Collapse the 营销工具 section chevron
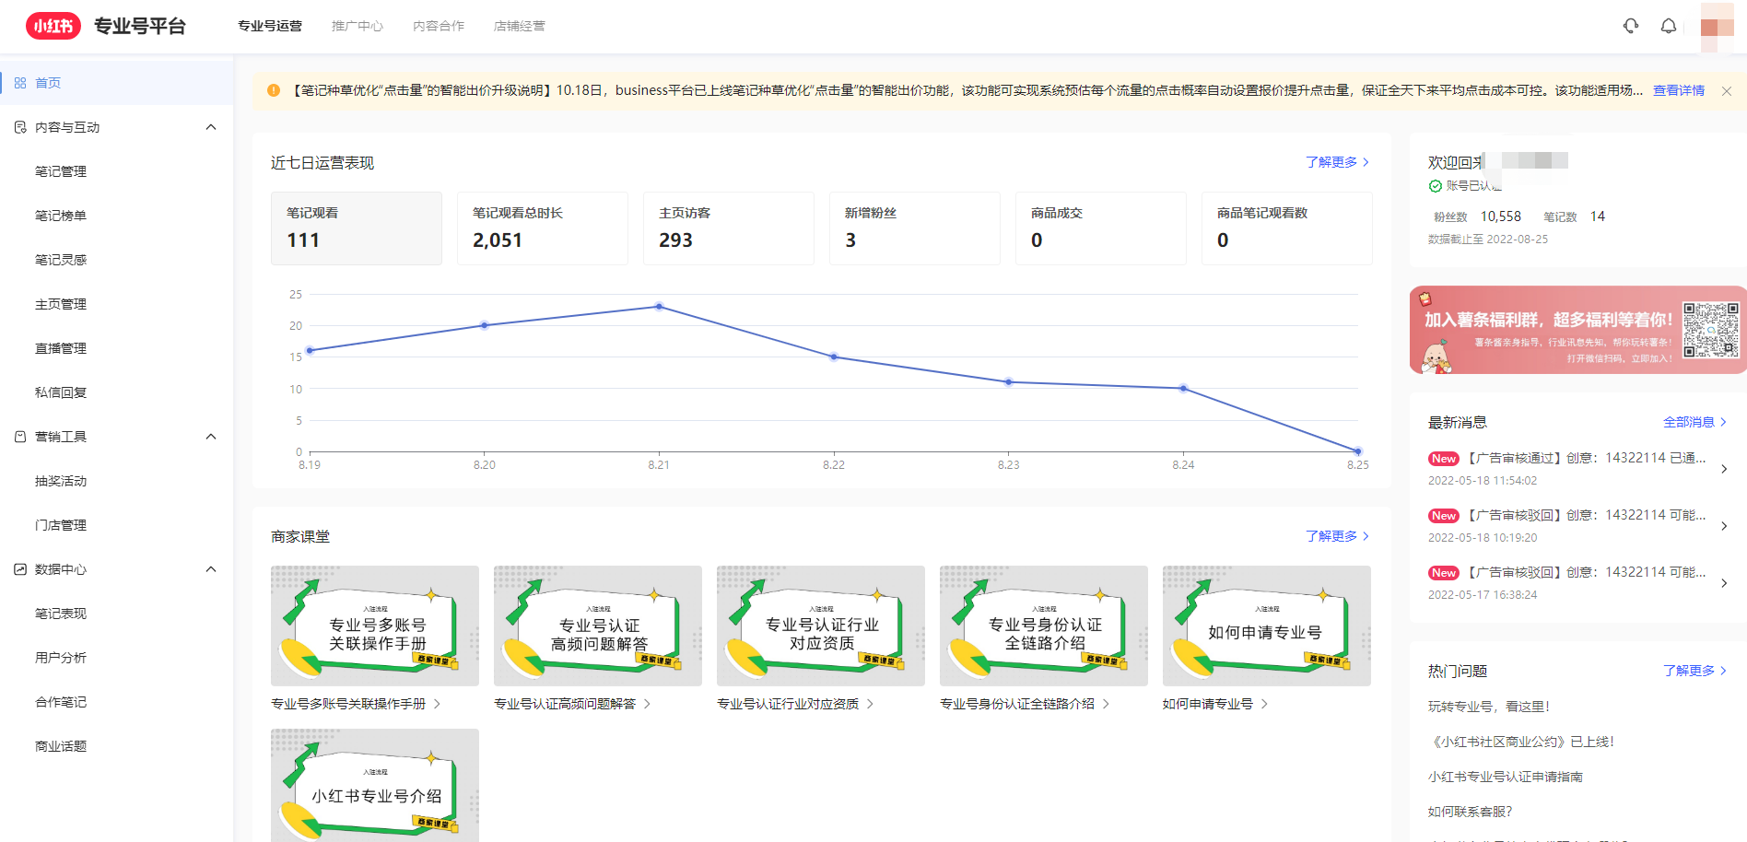The width and height of the screenshot is (1747, 842). 211,437
